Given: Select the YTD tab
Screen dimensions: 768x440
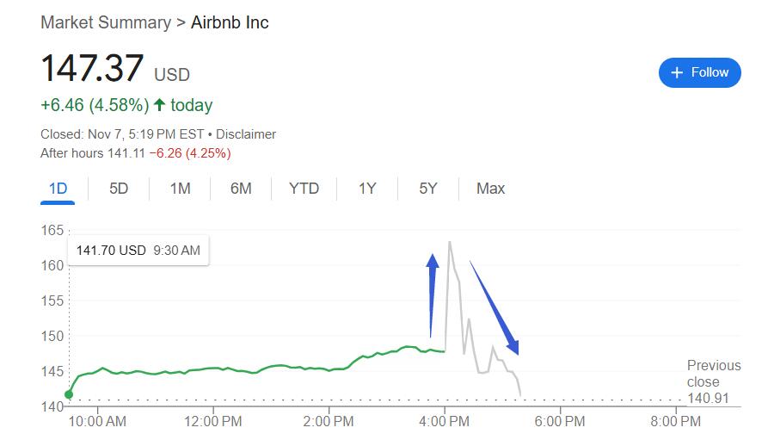Looking at the screenshot, I should click(x=304, y=189).
